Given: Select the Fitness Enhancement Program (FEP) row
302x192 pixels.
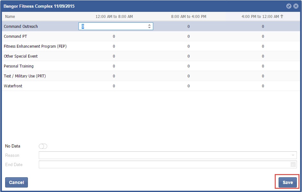Looking at the screenshot, I should coord(35,46).
